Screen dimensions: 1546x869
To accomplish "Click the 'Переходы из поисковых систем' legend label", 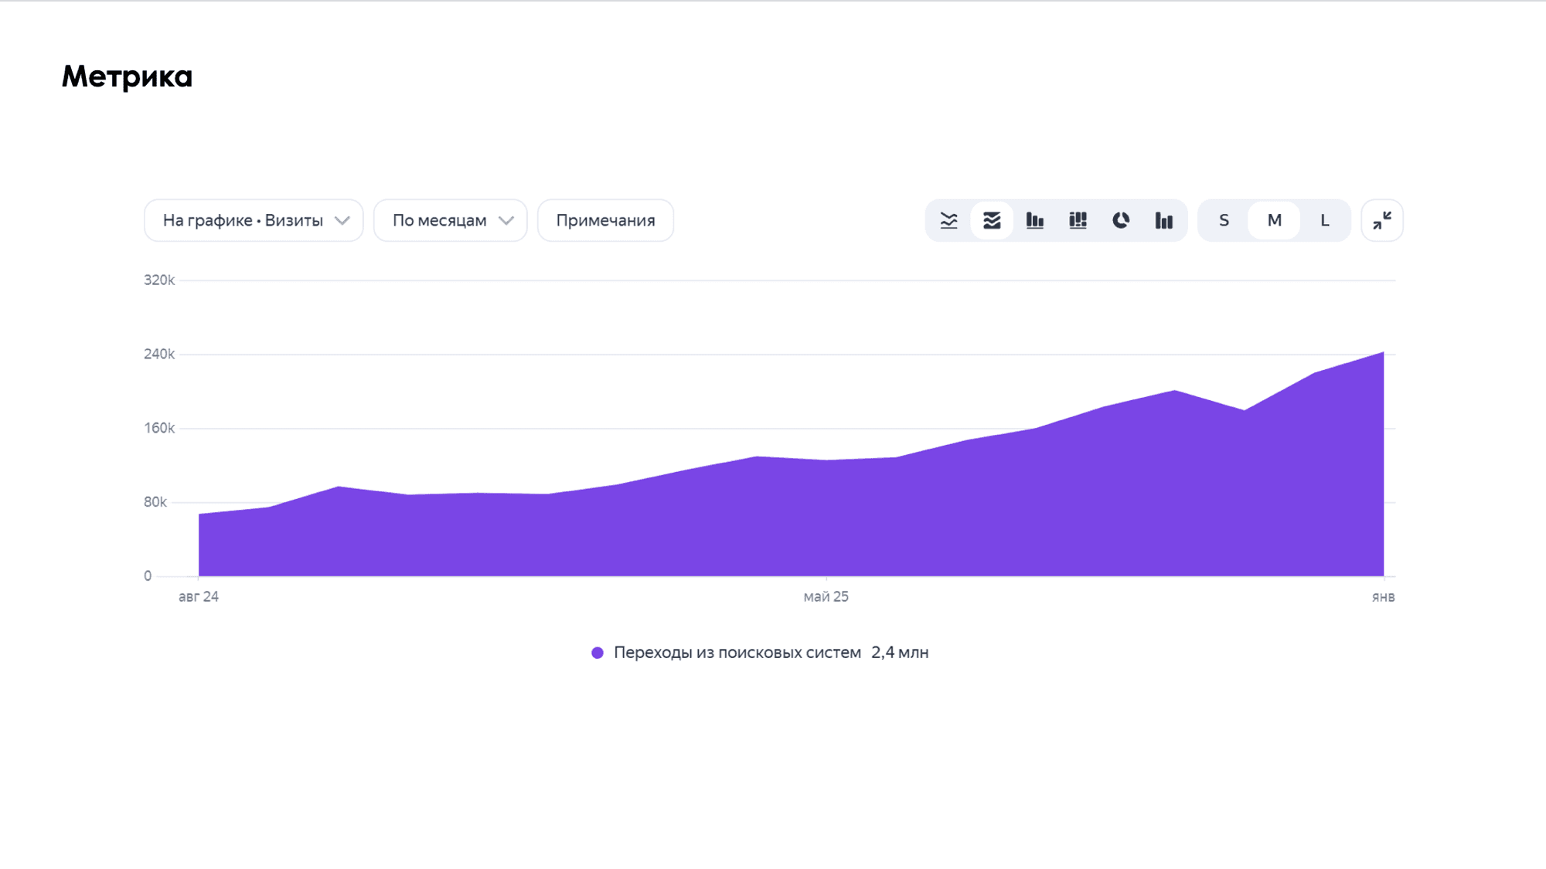I will (737, 653).
